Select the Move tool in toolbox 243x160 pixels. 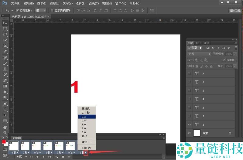5,23
